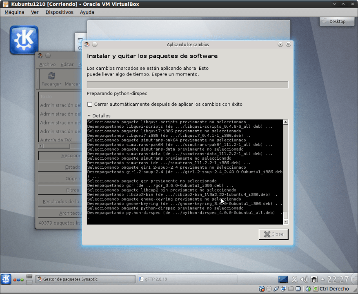Open the KDE Kickoff application launcher

[x=6, y=279]
